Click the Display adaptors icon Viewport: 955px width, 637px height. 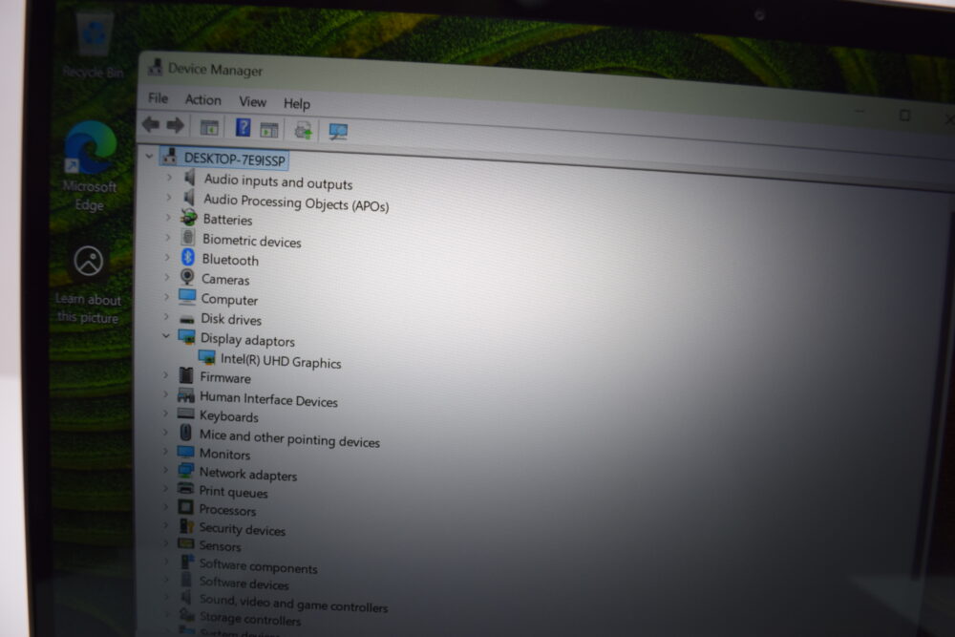186,336
